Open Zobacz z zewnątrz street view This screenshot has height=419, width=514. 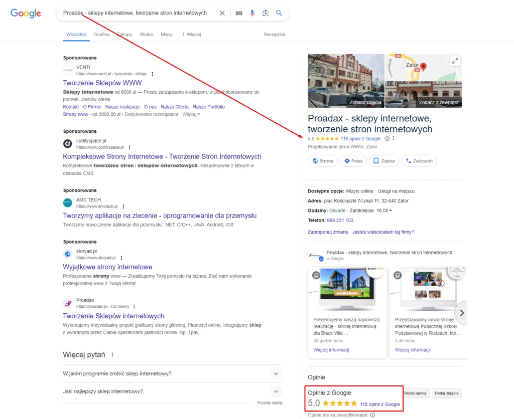tap(423, 95)
